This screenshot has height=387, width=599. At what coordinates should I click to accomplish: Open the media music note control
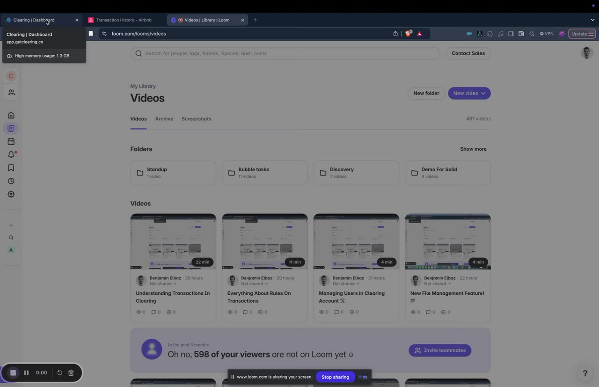click(501, 34)
